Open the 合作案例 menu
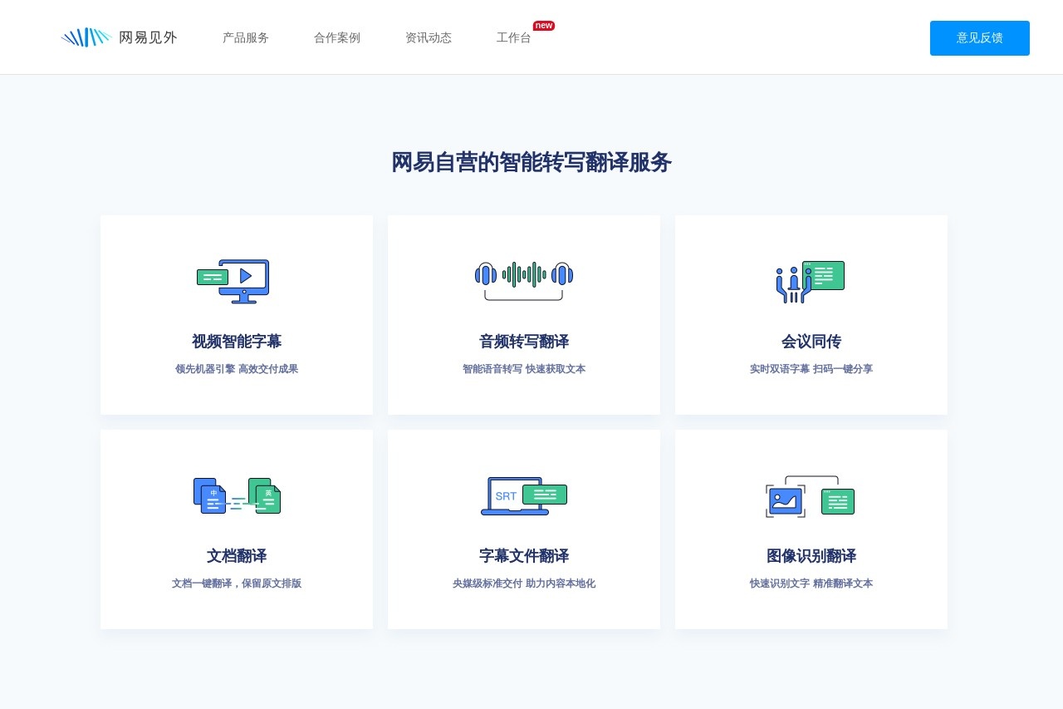 [x=336, y=37]
